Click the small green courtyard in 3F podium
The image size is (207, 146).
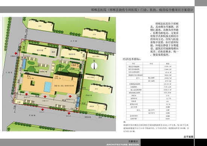[33, 83]
